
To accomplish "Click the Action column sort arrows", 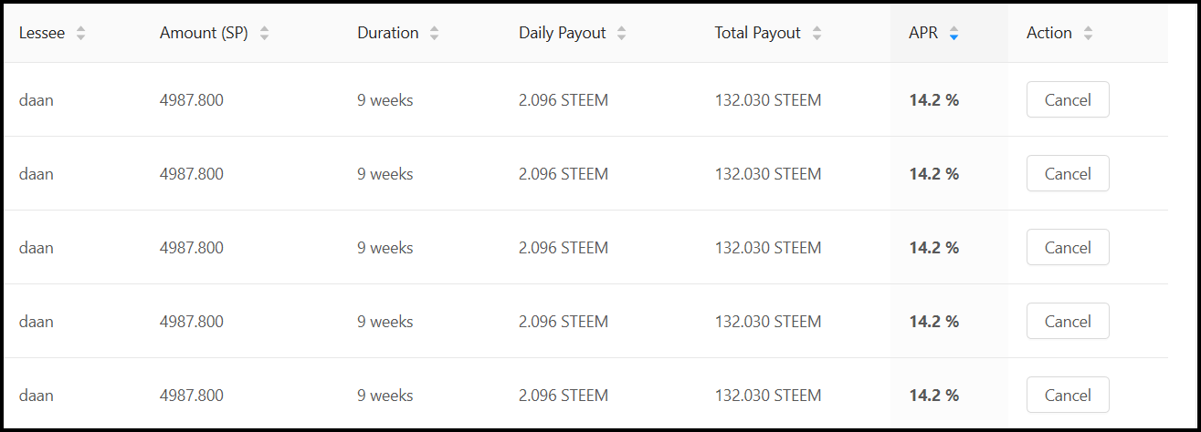I will 1088,34.
